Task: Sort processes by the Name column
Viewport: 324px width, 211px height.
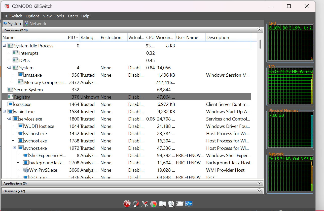Action: click(34, 38)
